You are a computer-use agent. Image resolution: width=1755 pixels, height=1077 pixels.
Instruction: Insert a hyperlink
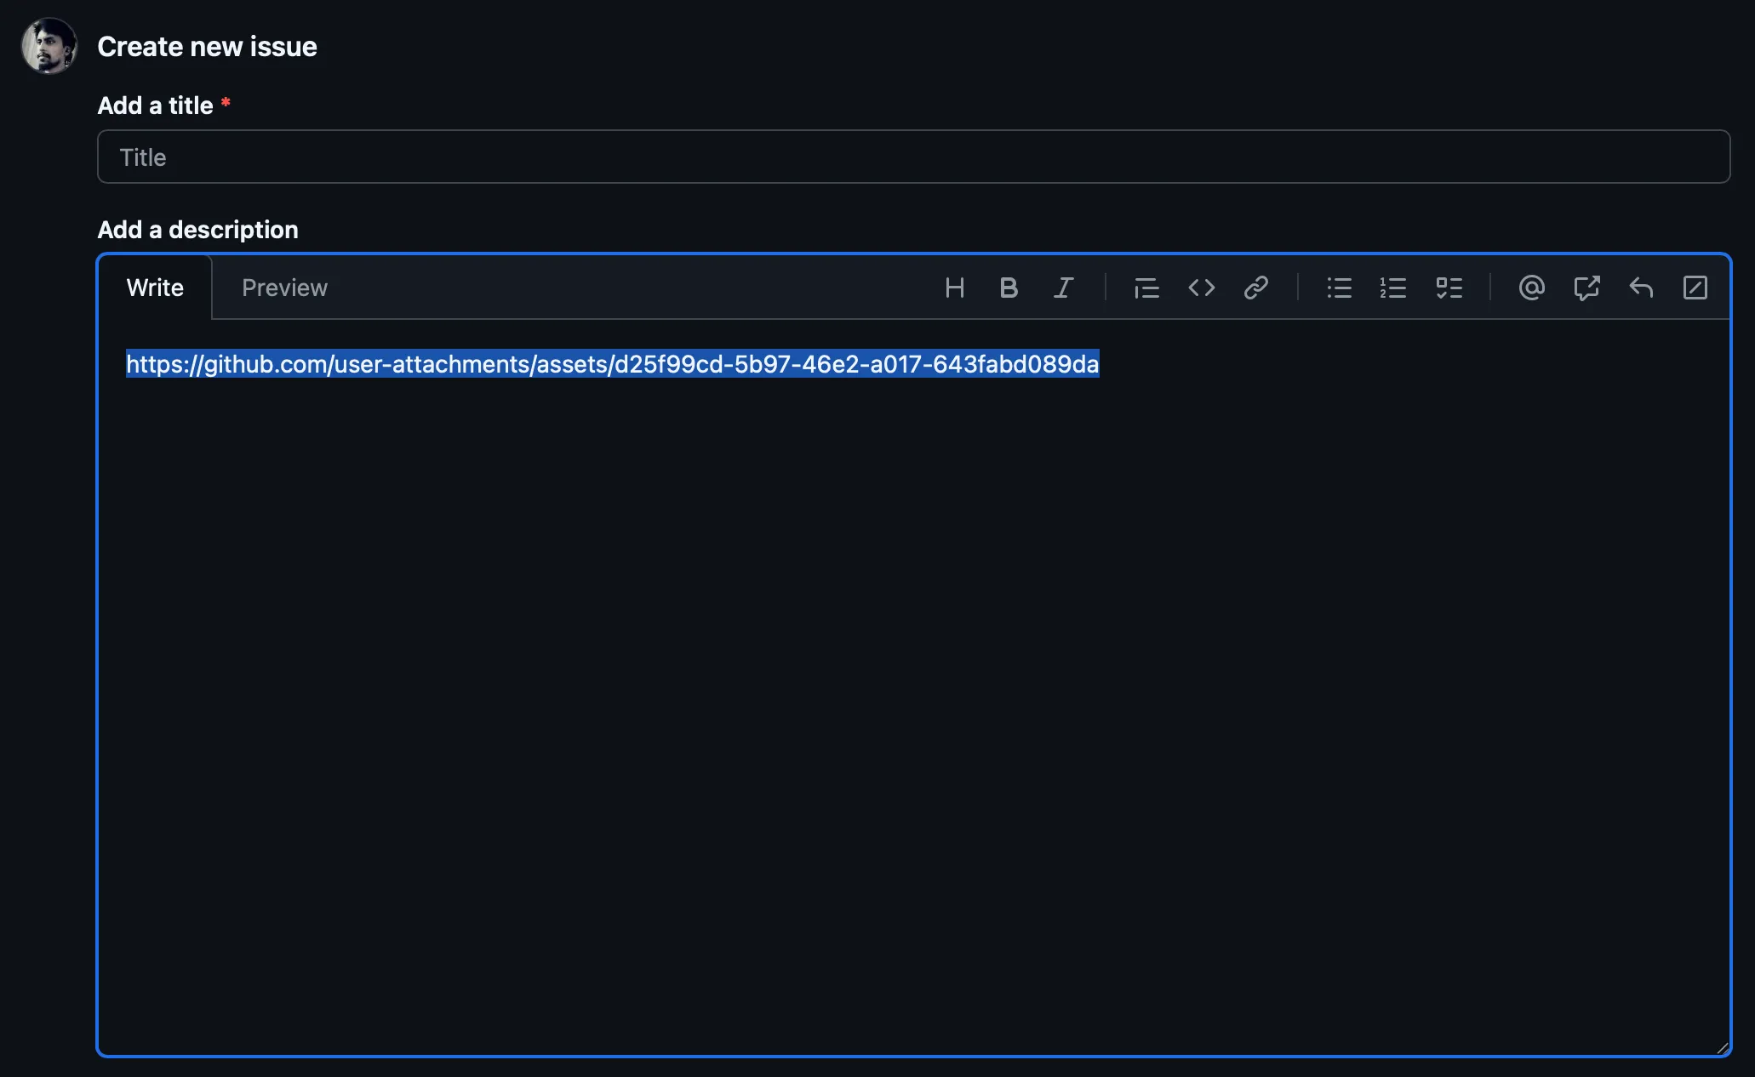point(1256,288)
